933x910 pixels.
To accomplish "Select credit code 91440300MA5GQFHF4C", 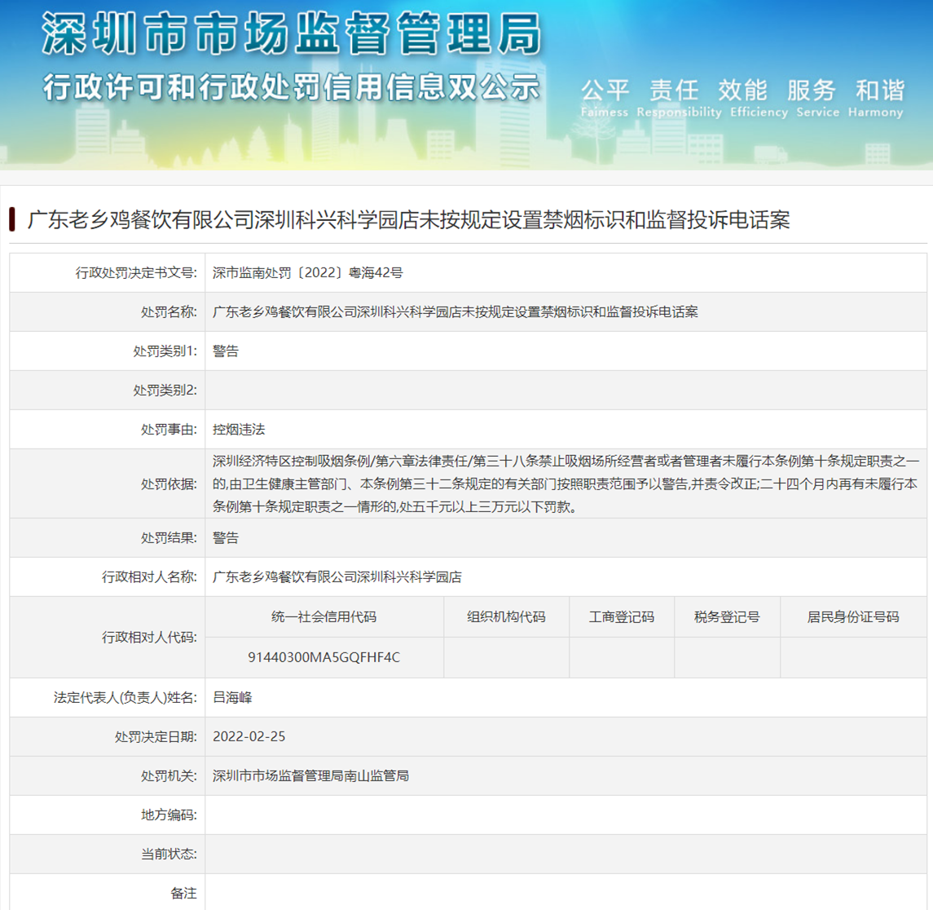I will (x=323, y=657).
